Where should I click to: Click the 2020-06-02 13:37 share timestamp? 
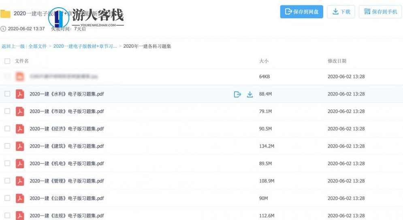(x=26, y=29)
